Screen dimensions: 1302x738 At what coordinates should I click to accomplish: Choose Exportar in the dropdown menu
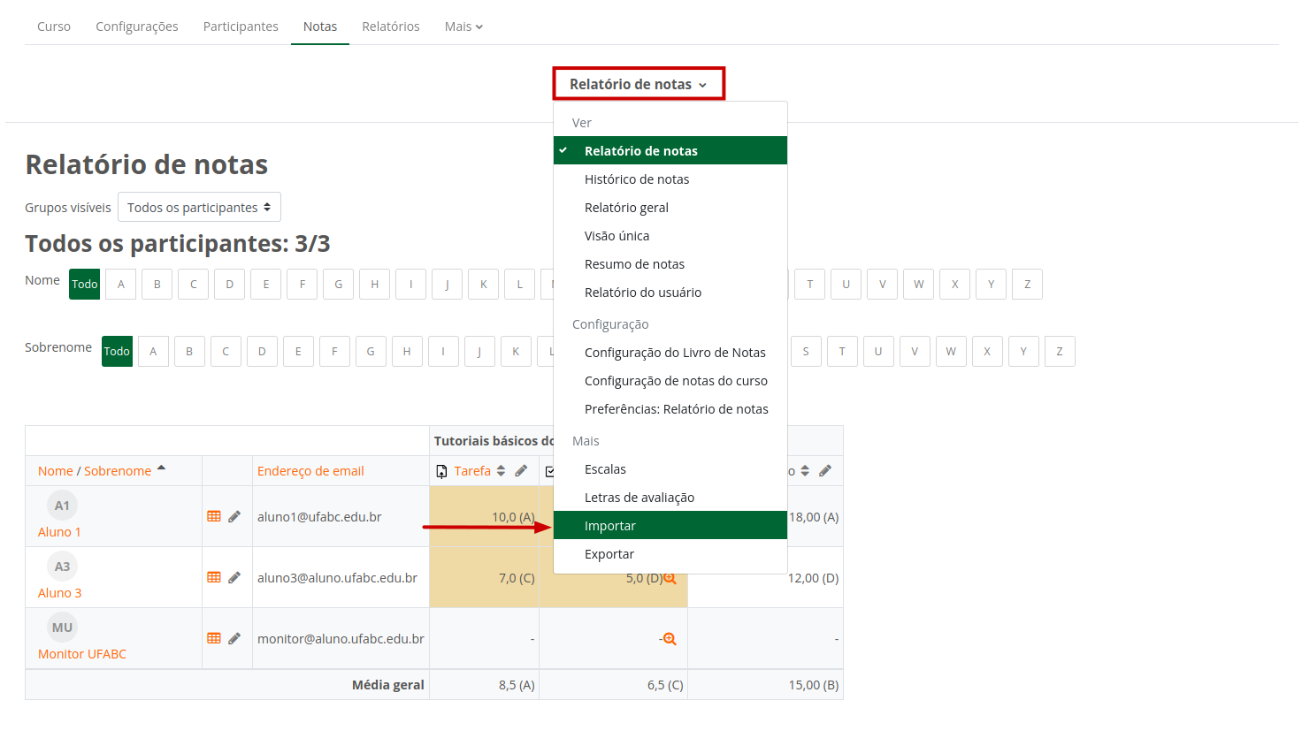point(609,554)
